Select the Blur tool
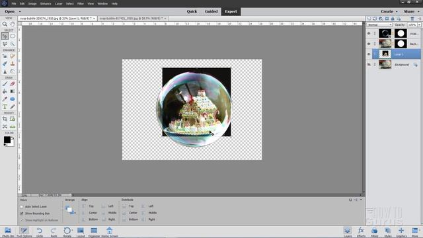Viewport: 423px width, 238px height. pyautogui.click(x=5, y=71)
